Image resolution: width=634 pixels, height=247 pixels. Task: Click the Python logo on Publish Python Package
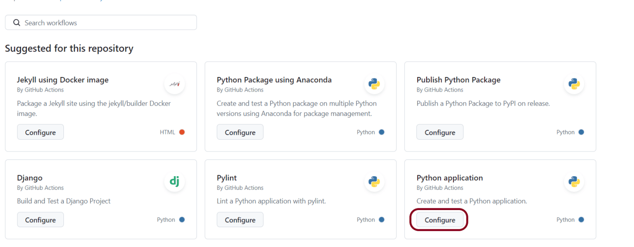[574, 84]
